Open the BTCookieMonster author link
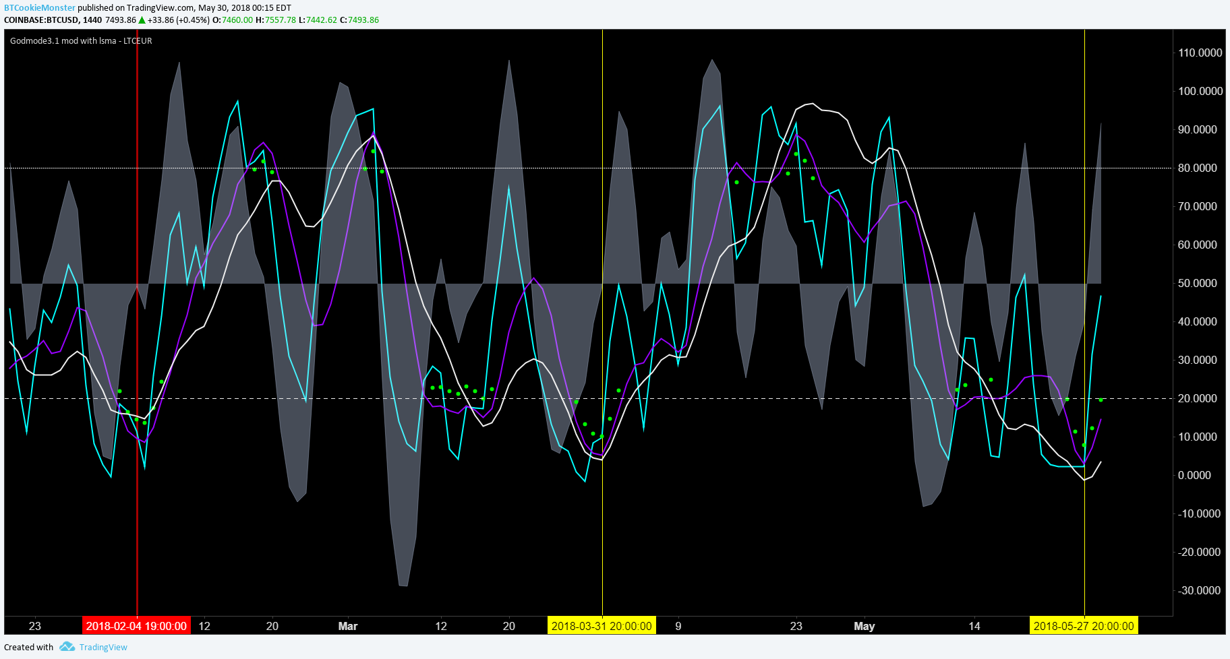Image resolution: width=1230 pixels, height=659 pixels. pyautogui.click(x=40, y=8)
